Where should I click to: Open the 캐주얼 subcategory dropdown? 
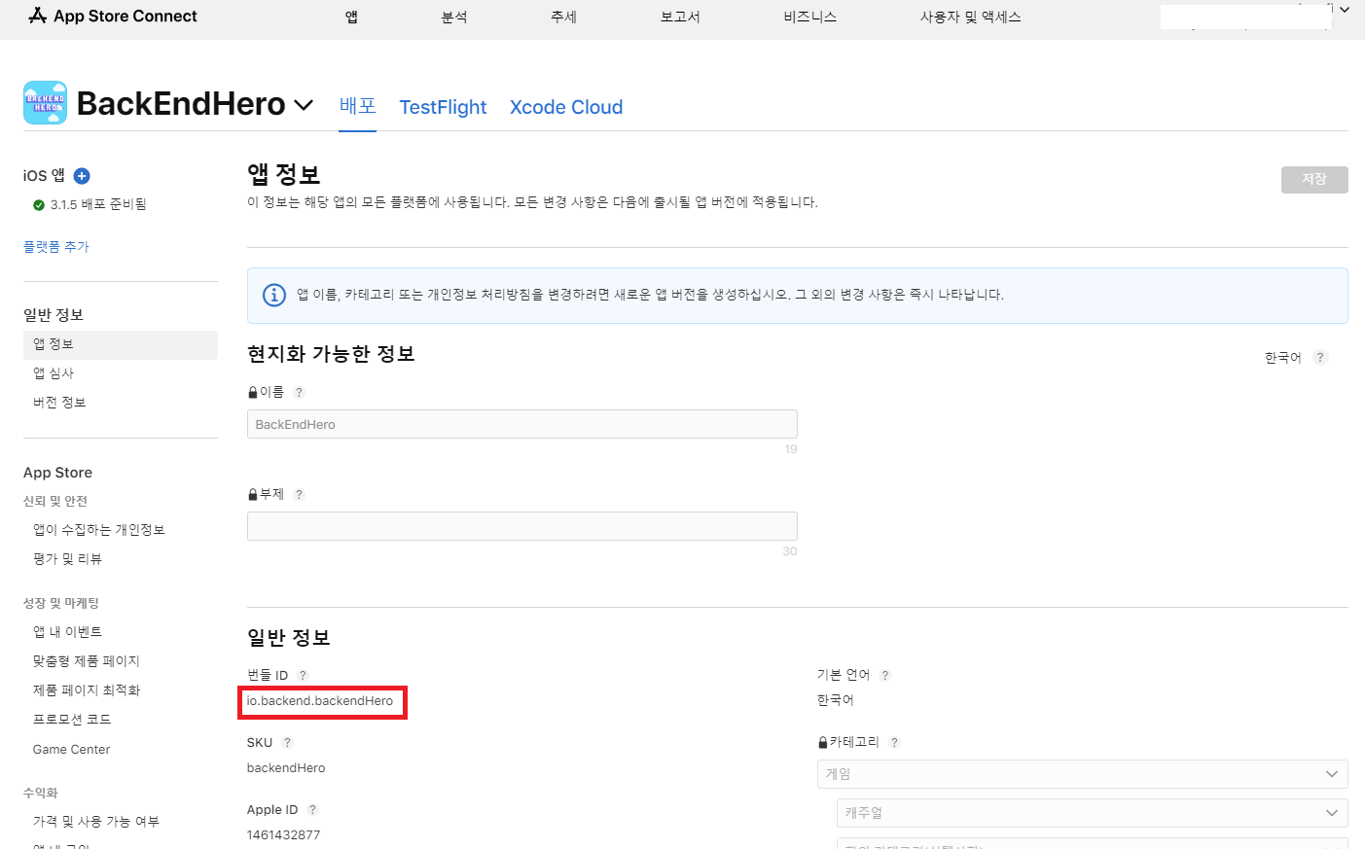(1093, 813)
